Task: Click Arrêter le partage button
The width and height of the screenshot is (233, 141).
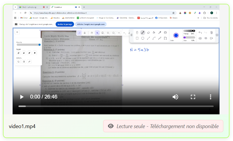Action: click(64, 24)
